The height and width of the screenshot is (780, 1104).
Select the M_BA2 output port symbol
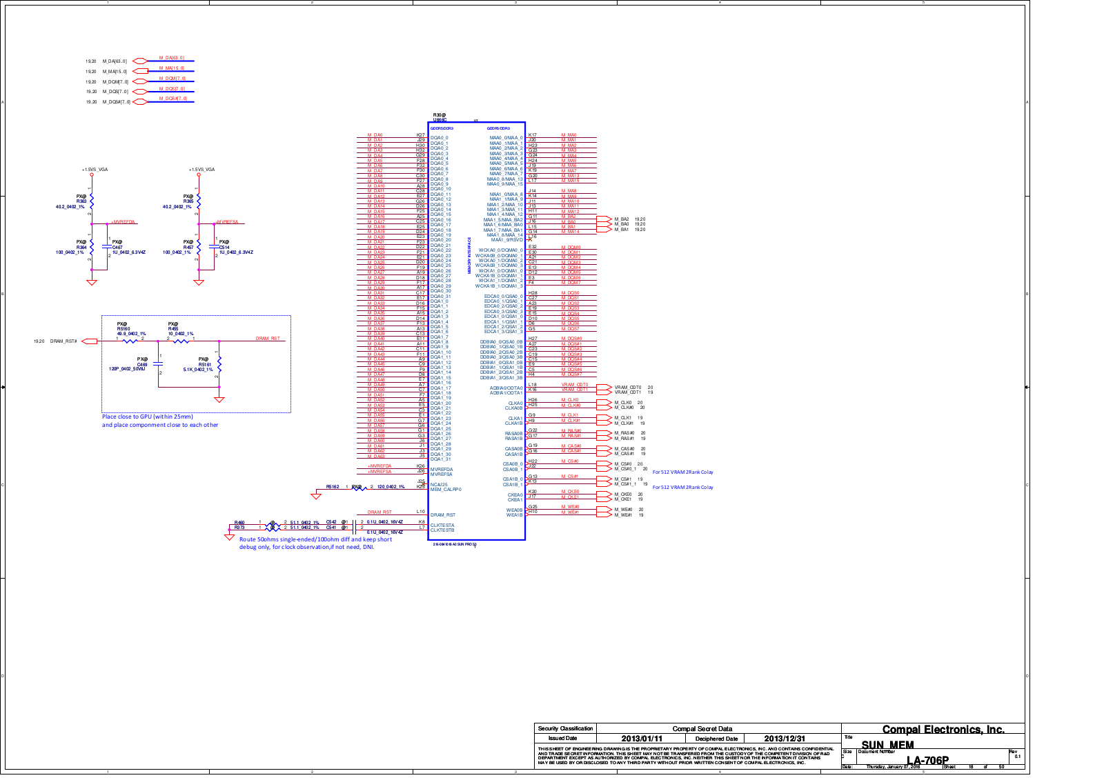pyautogui.click(x=604, y=219)
